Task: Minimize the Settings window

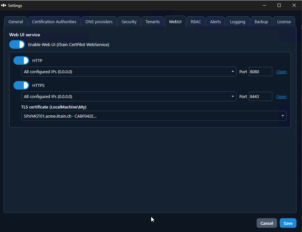Action: click(x=264, y=6)
